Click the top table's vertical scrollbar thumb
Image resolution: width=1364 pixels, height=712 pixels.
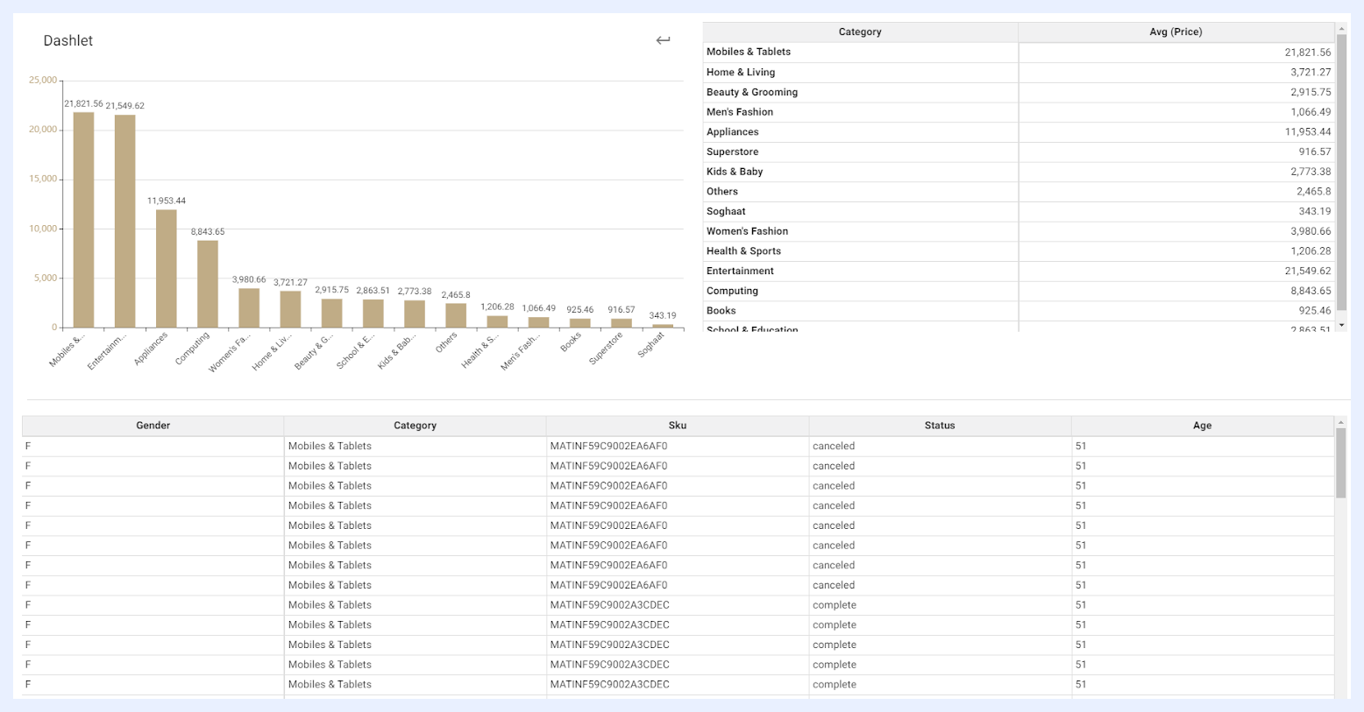(x=1341, y=173)
